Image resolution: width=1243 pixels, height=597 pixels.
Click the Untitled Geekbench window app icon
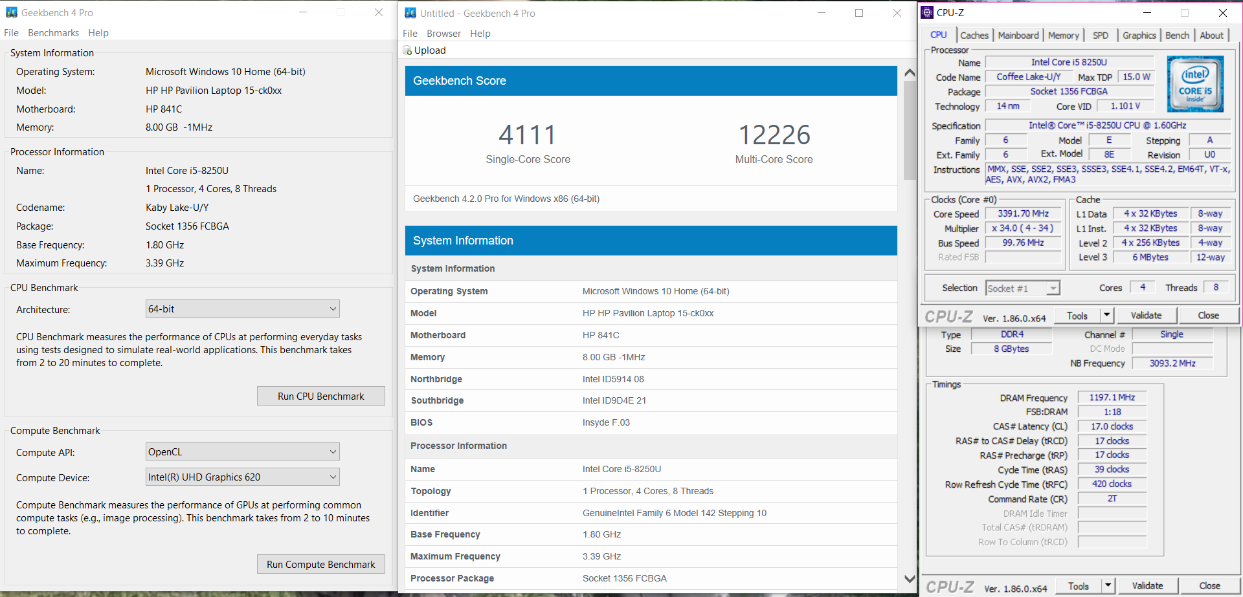tap(410, 13)
